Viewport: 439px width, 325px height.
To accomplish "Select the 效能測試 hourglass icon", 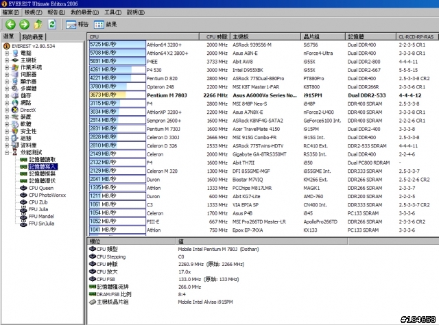I will [15, 153].
